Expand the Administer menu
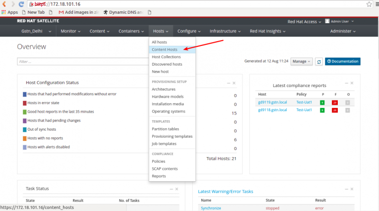 coord(343,31)
